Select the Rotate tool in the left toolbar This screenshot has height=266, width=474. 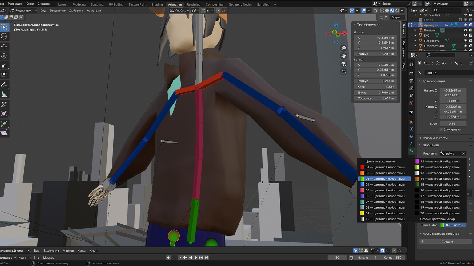4,56
